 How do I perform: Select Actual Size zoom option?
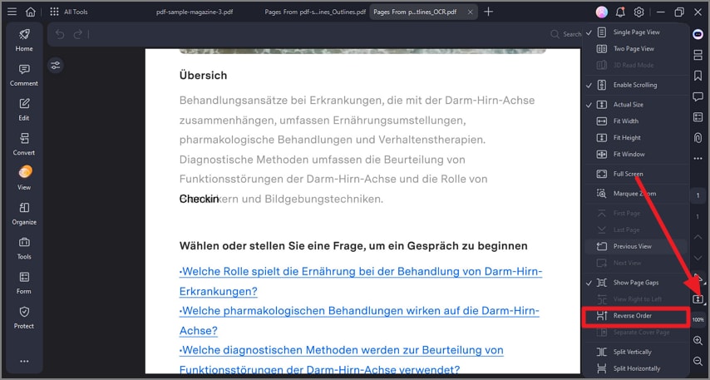point(636,104)
